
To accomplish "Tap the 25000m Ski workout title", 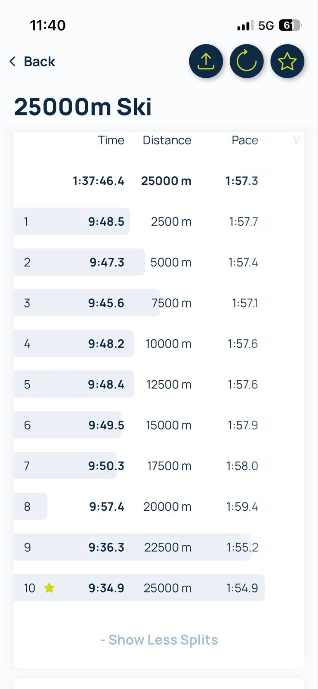I will click(83, 107).
